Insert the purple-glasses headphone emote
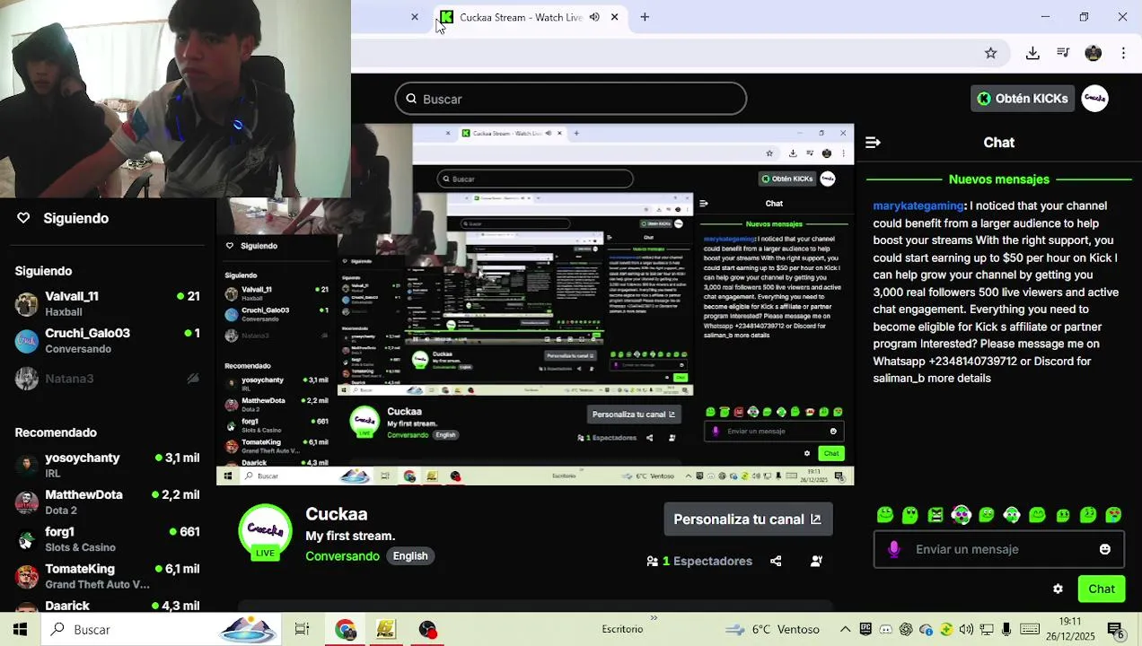 coord(961,515)
